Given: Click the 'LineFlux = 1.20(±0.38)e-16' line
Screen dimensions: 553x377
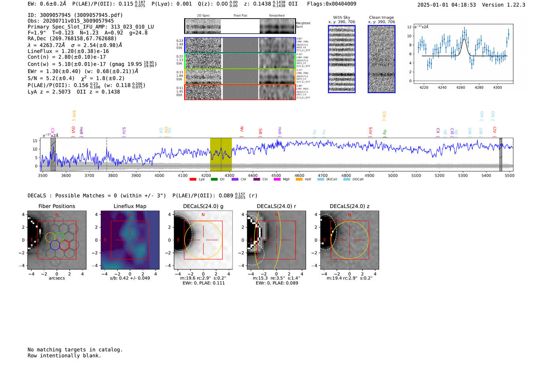Looking at the screenshot, I should click(68, 51).
